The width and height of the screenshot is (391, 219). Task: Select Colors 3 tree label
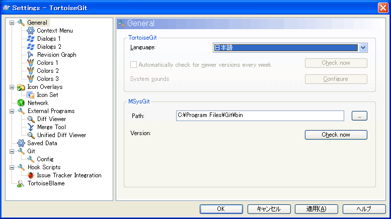48,79
